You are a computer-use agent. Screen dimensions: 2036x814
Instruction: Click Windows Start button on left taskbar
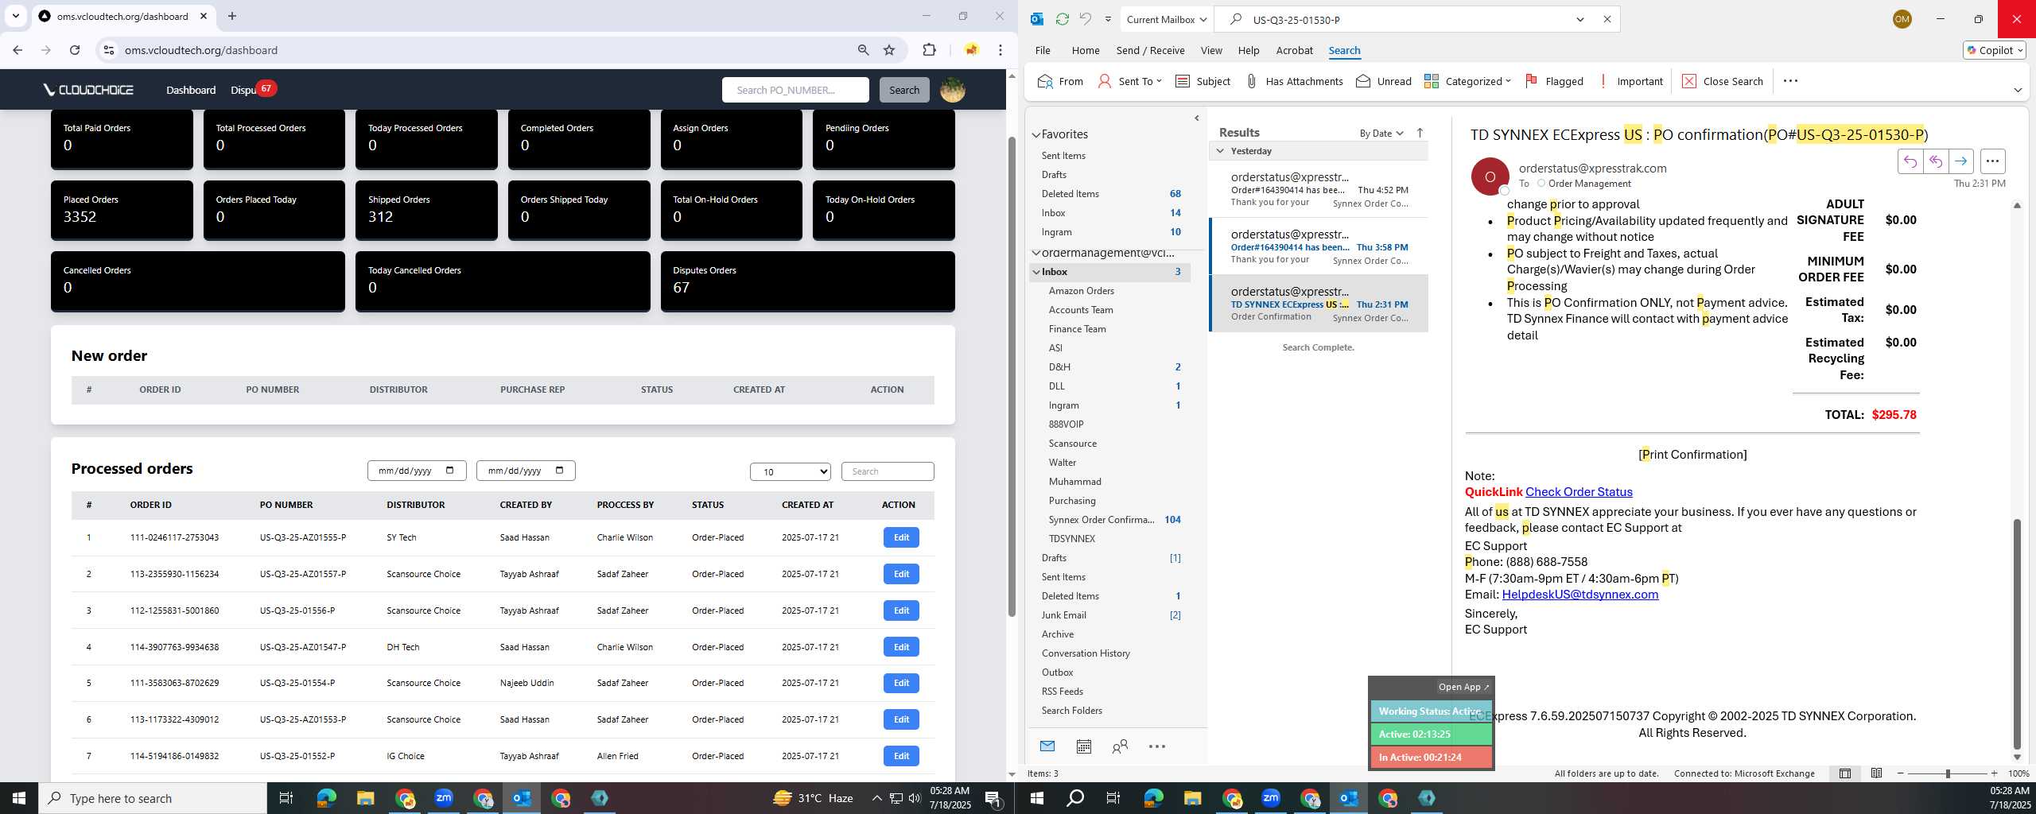19,798
